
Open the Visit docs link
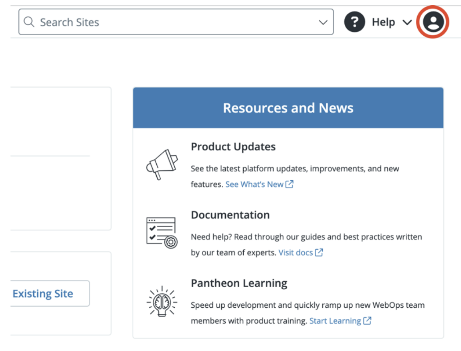(x=295, y=252)
